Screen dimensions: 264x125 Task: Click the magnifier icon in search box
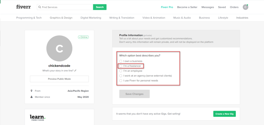[40, 7]
